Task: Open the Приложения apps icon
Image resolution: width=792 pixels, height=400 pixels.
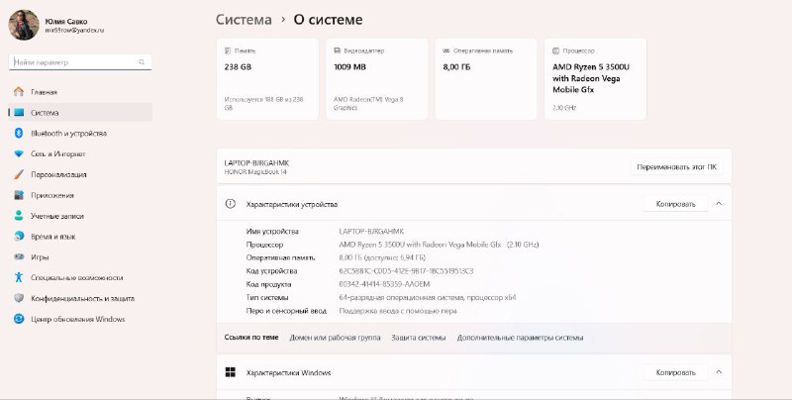Action: coord(19,195)
